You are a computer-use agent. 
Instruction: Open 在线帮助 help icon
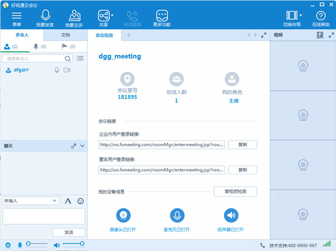[x=321, y=16]
